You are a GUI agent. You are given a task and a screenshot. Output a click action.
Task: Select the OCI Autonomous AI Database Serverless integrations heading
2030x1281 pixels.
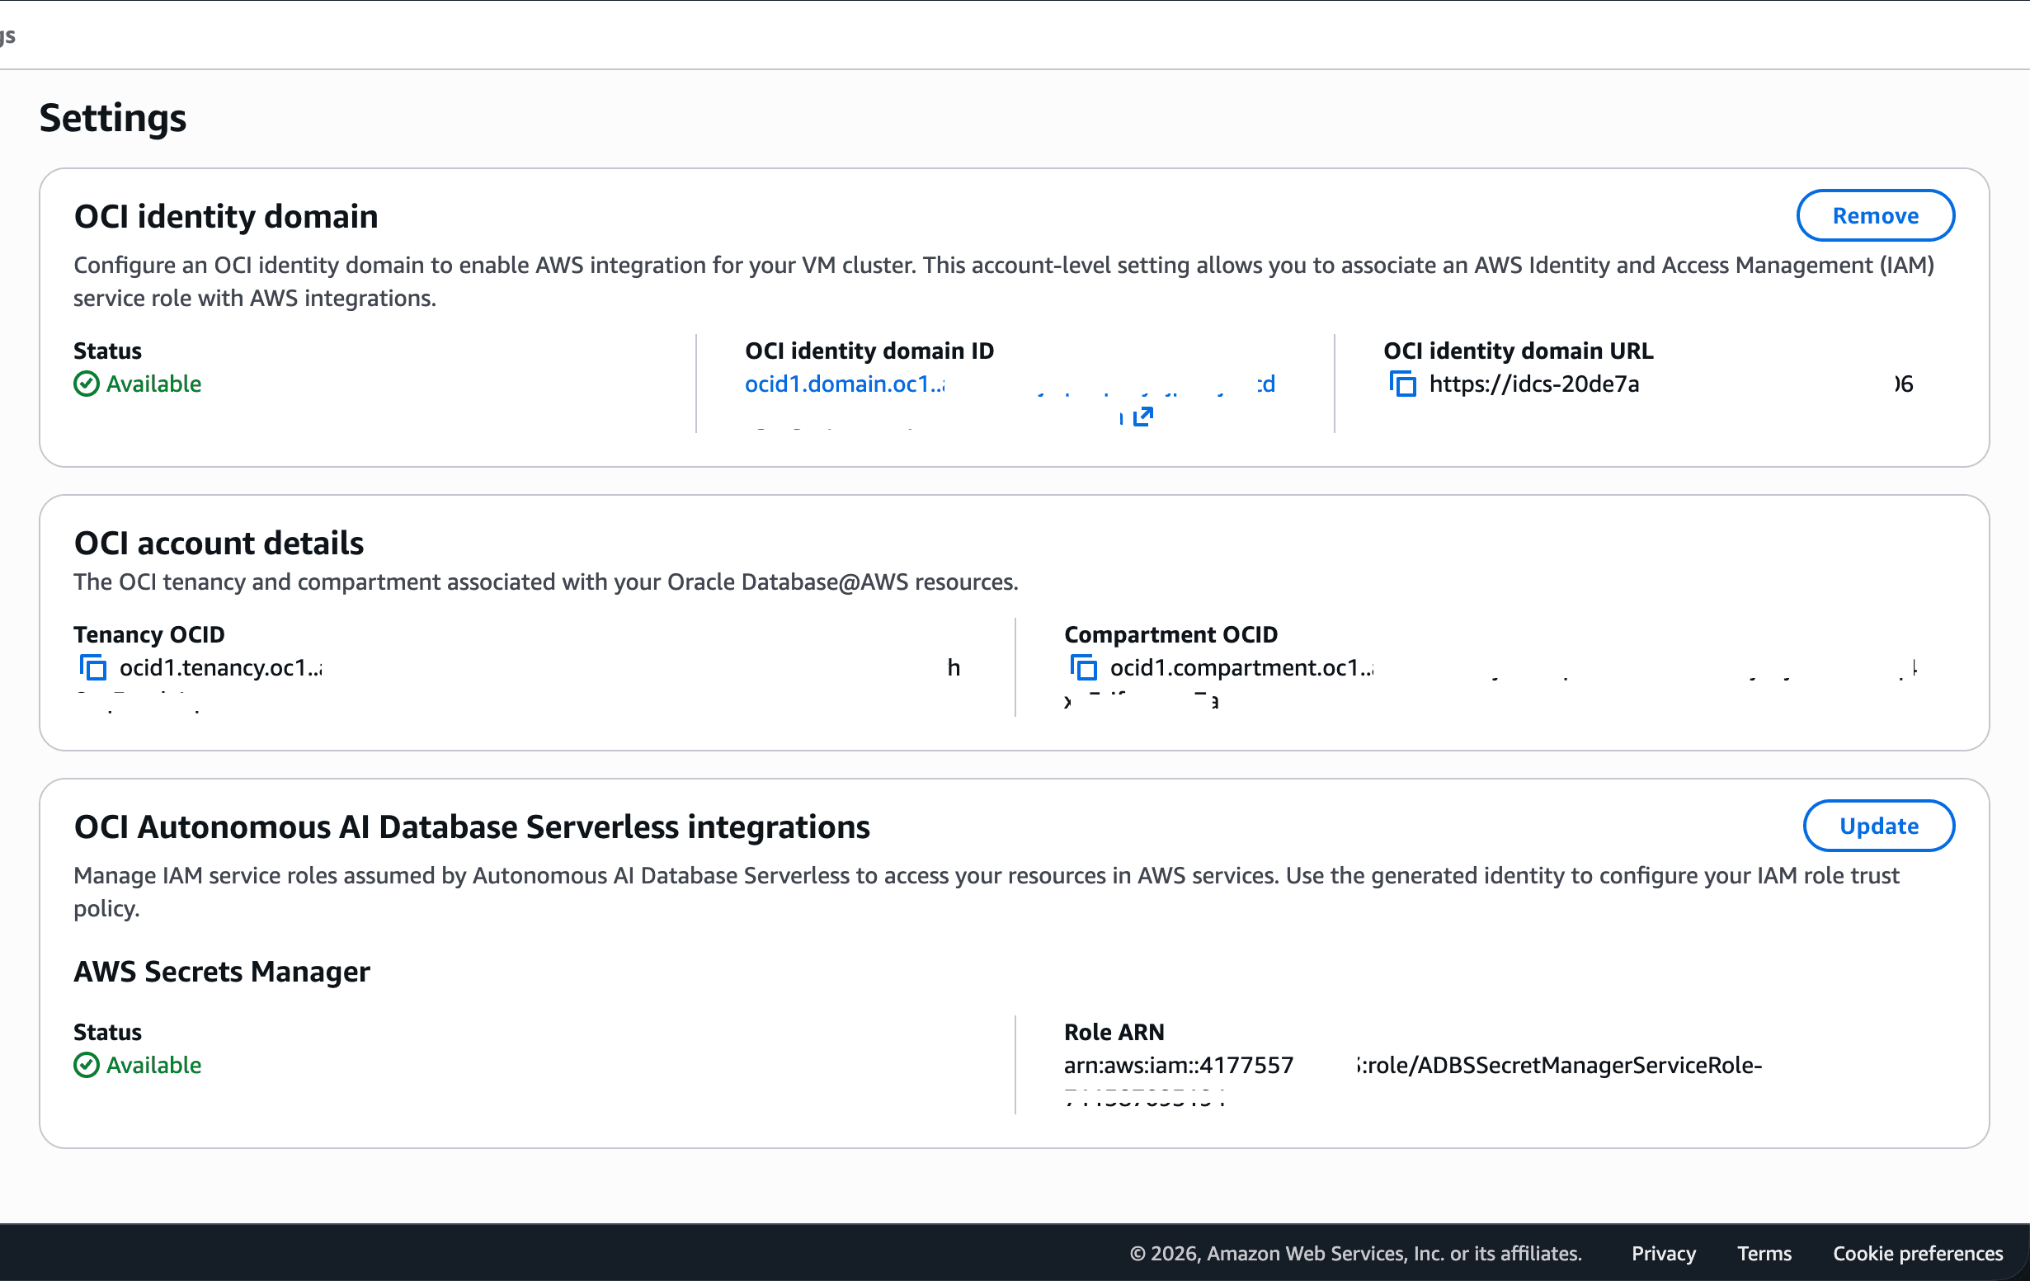point(472,827)
